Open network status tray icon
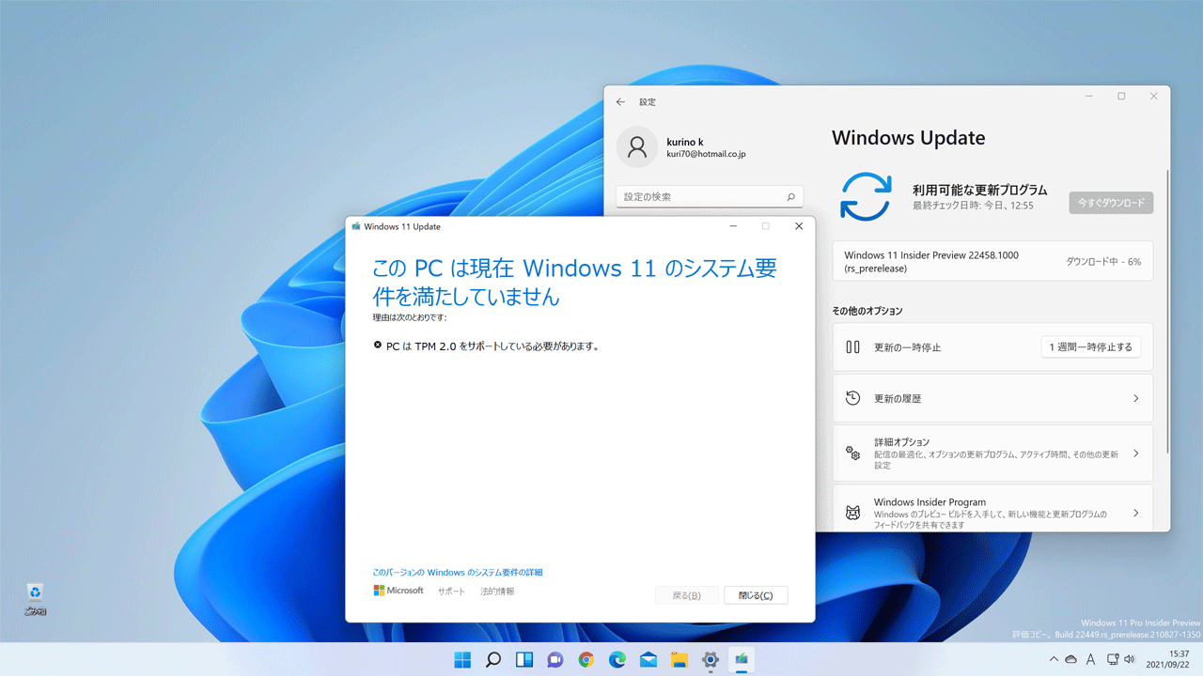1203x676 pixels. coord(1113,660)
